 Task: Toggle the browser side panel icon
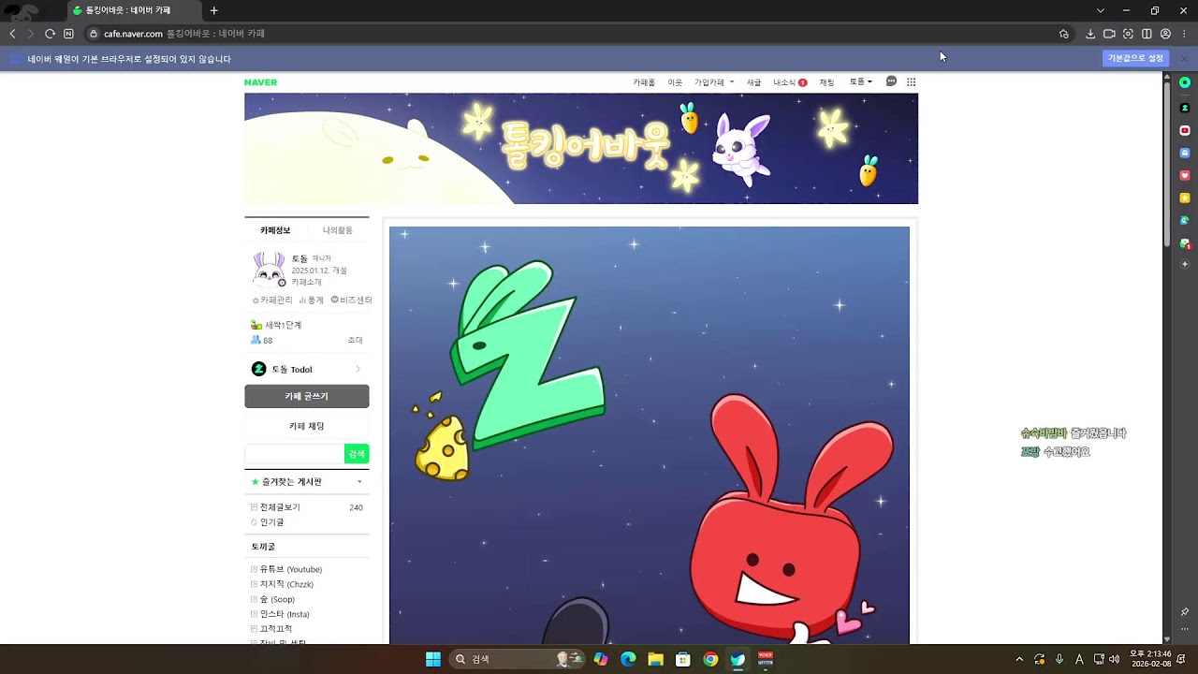pyautogui.click(x=1147, y=34)
